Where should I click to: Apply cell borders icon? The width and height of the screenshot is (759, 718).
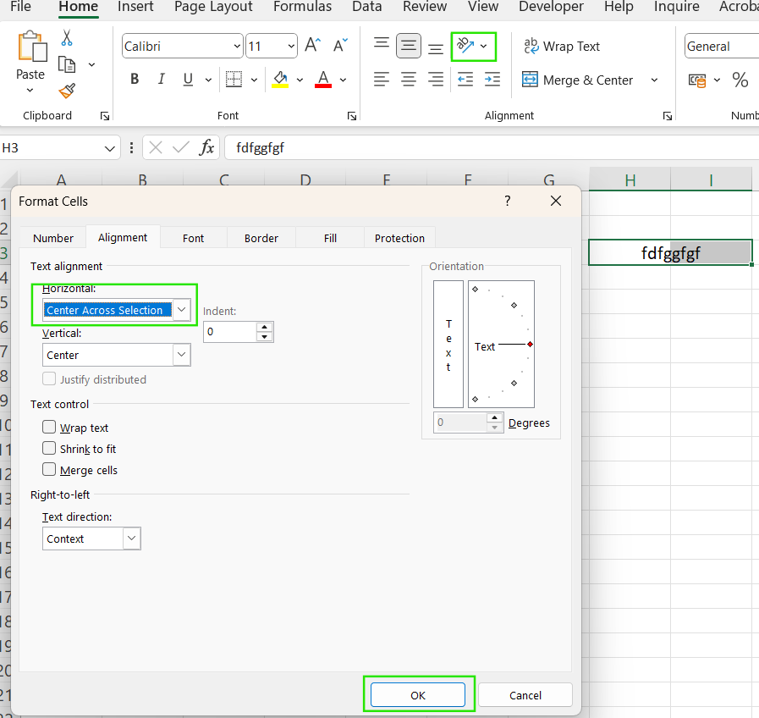(234, 79)
